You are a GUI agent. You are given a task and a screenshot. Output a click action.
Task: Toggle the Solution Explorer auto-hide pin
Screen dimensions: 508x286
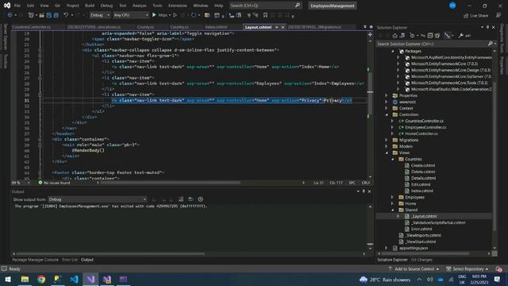pyautogui.click(x=487, y=28)
